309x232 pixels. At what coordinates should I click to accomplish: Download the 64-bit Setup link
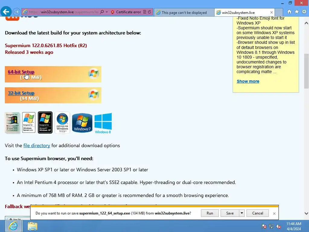coord(21,72)
